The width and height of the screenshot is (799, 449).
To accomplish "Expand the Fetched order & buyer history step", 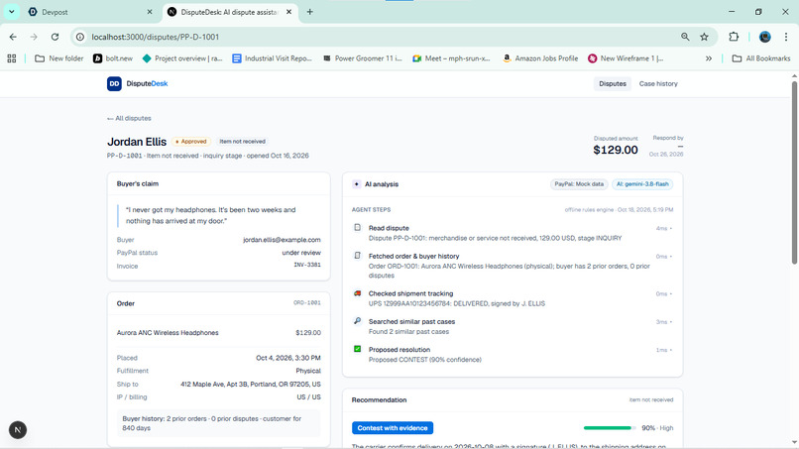I will coord(670,257).
